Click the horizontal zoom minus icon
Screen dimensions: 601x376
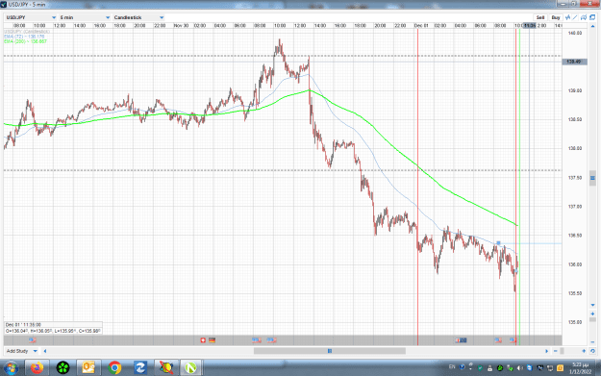556,351
